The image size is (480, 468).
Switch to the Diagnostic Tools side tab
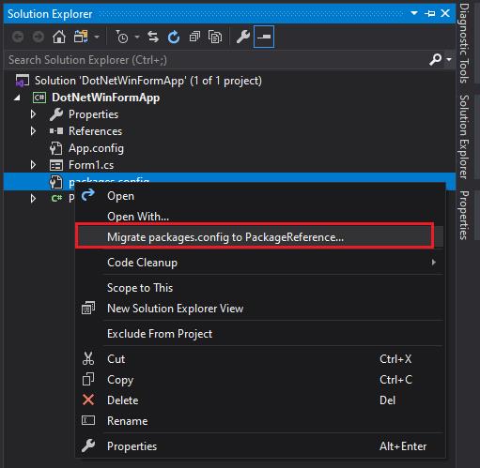click(x=464, y=43)
